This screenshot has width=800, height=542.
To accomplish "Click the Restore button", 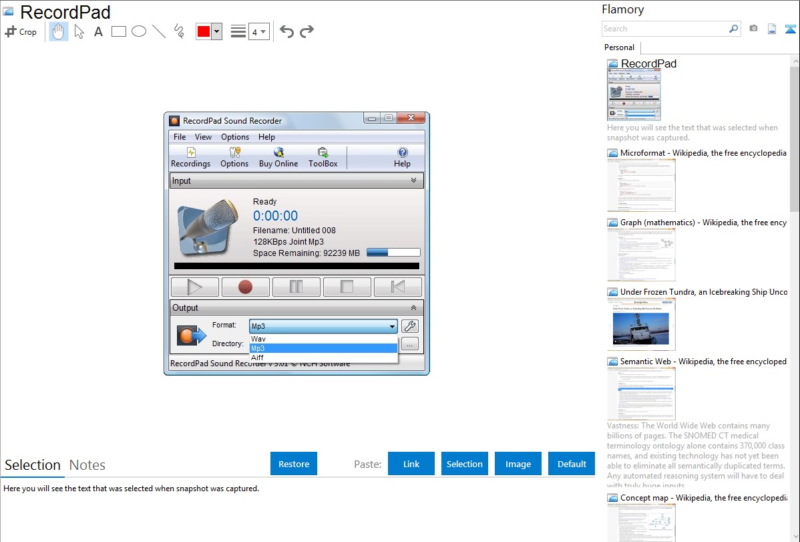I will click(294, 464).
